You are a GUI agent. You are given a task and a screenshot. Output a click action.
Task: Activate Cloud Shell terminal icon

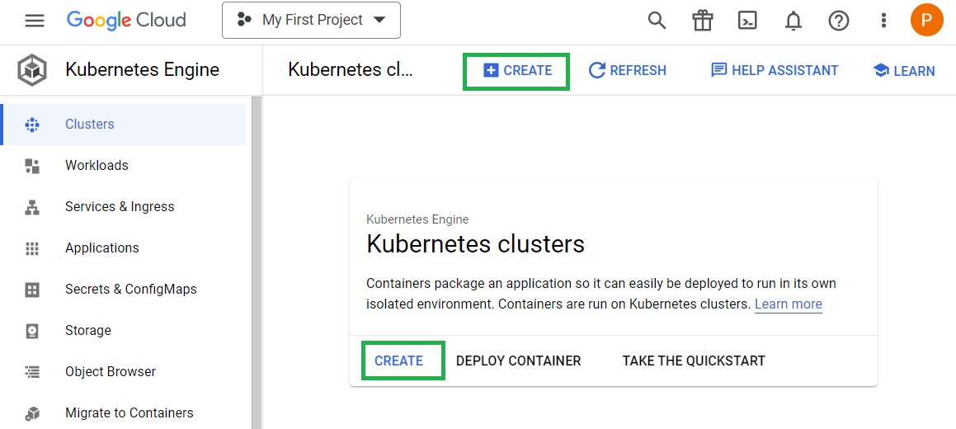tap(747, 21)
